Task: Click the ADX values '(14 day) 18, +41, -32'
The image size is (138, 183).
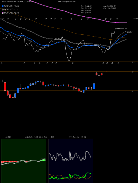Action: tap(78, 137)
